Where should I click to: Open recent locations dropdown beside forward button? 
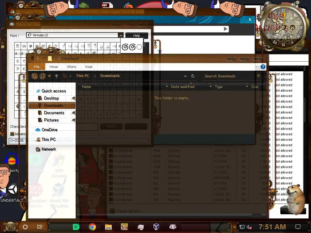point(50,76)
